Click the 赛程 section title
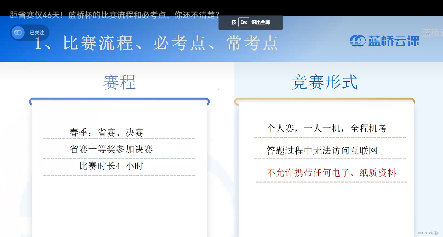 [x=119, y=82]
